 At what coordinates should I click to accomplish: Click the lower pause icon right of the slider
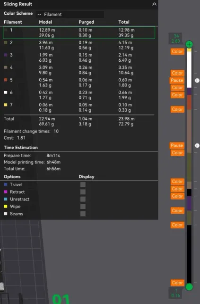tap(197, 145)
